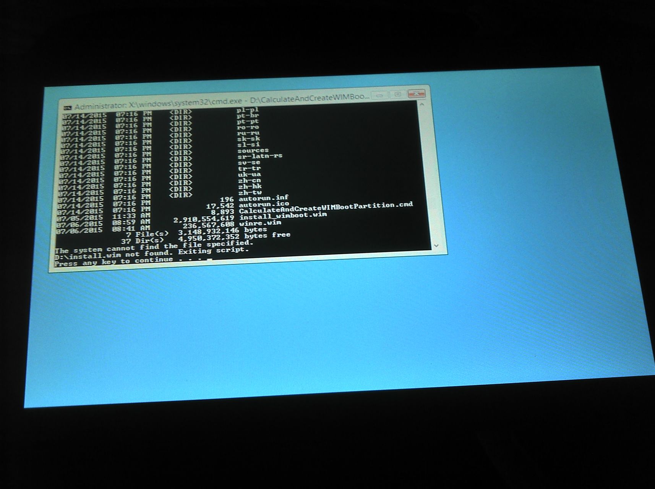Screen dimensions: 655x489
Task: Open the cmd.exe system menu icon
Action: pyautogui.click(x=68, y=107)
